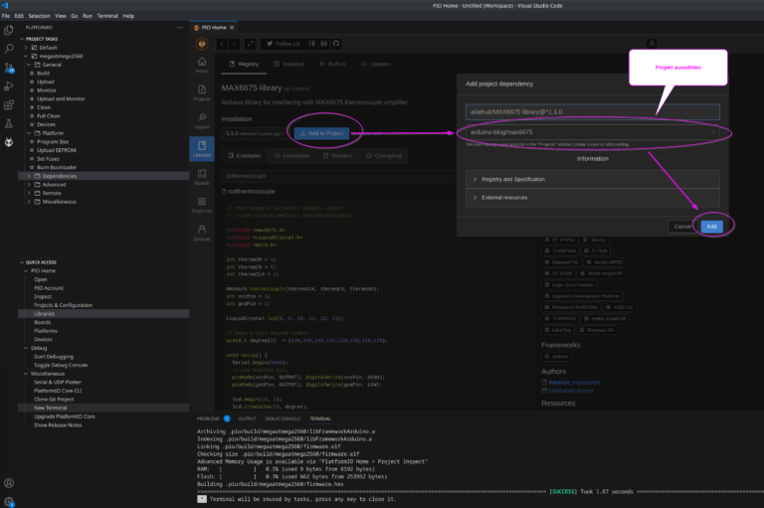764x508 pixels.
Task: Open the Testing flask icon
Action: pos(9,123)
